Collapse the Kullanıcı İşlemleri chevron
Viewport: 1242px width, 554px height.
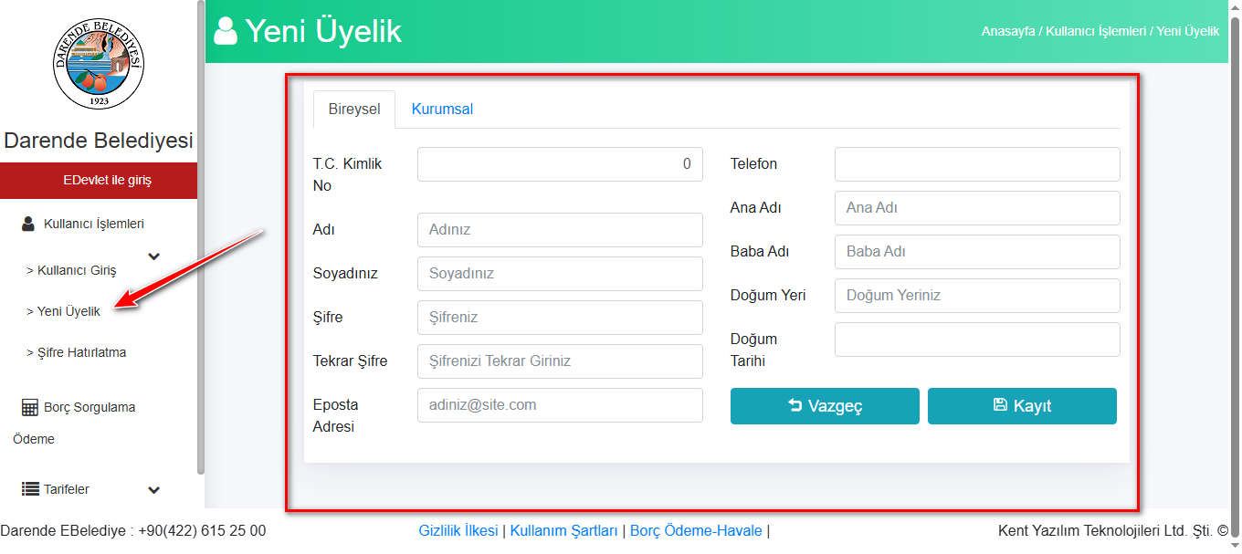click(153, 256)
